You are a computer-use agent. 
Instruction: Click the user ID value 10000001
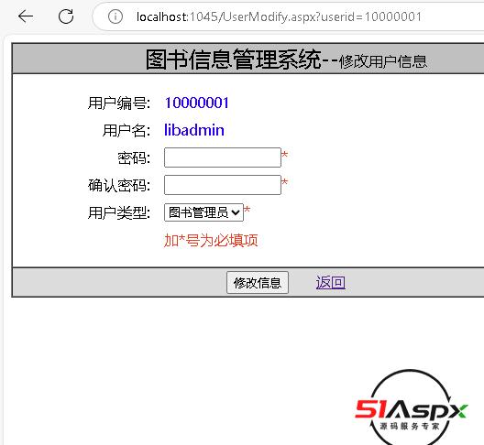(196, 103)
